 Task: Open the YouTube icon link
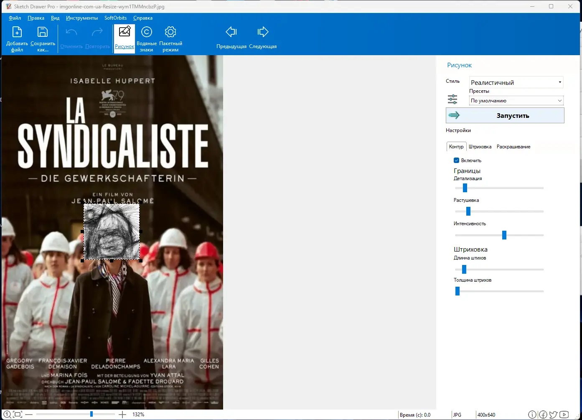(564, 415)
